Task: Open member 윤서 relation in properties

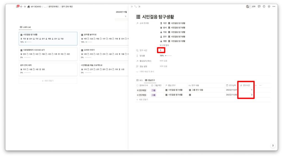Action: point(172,28)
